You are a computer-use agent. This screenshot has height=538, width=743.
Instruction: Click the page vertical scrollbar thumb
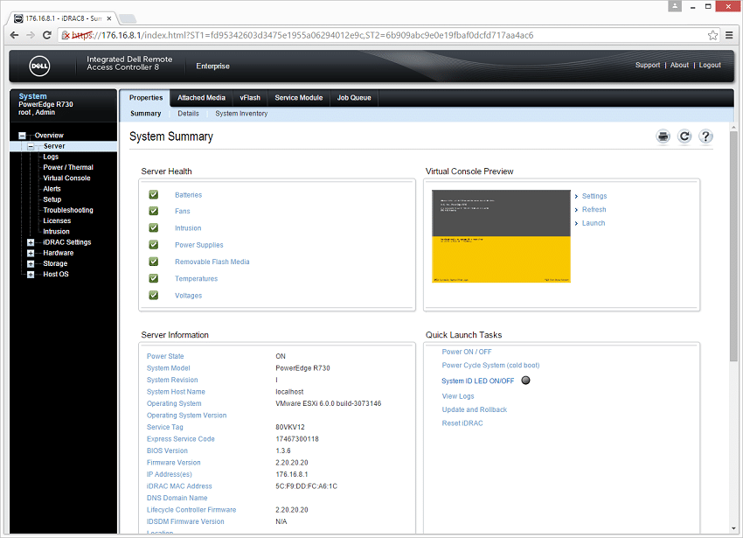click(x=733, y=246)
